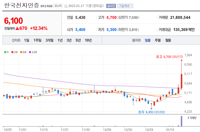This screenshot has height=132, width=200.
Task: Click the green 5-day moving average swatch
Action: (x=5, y=52)
